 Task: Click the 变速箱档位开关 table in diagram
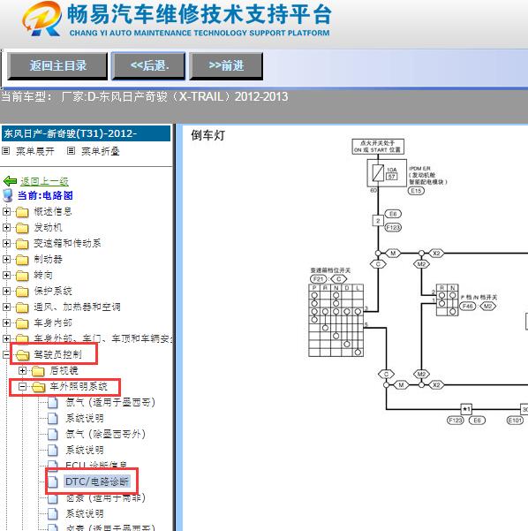click(x=336, y=321)
